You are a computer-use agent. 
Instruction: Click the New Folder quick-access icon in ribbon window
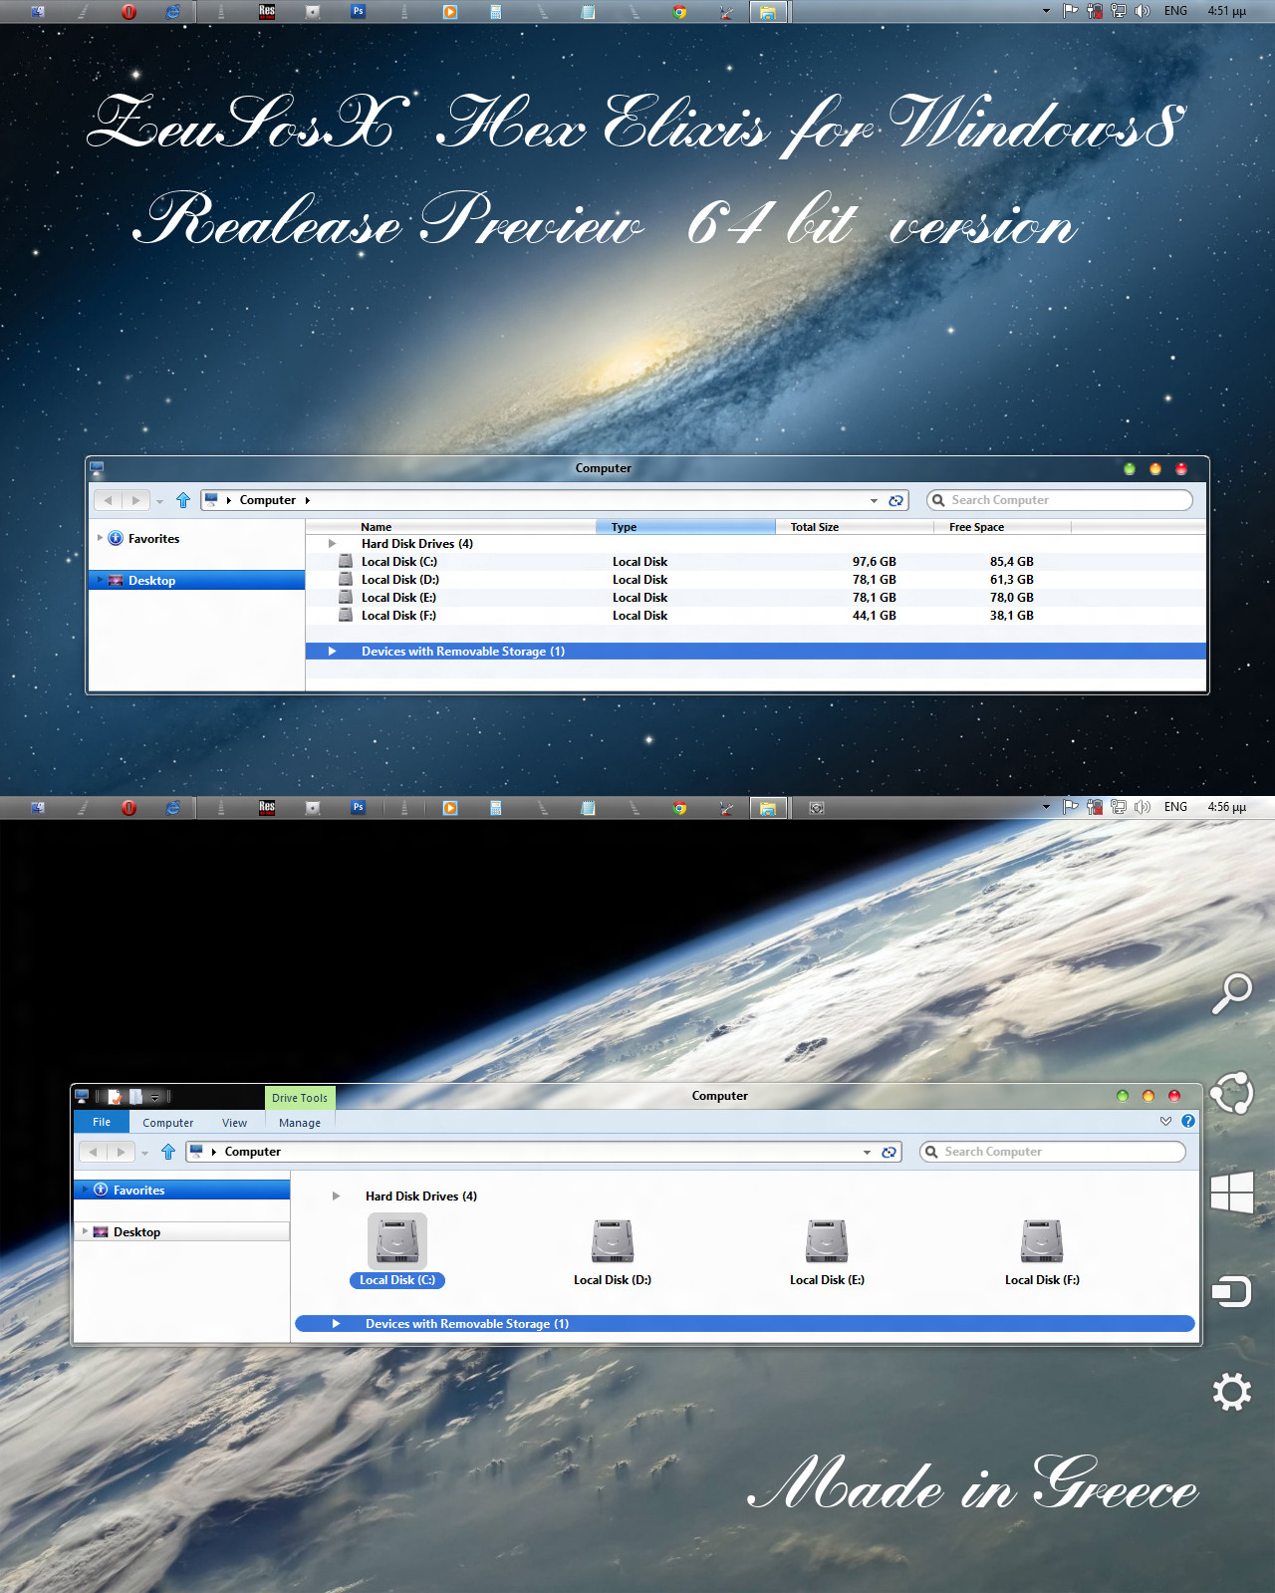click(135, 1097)
